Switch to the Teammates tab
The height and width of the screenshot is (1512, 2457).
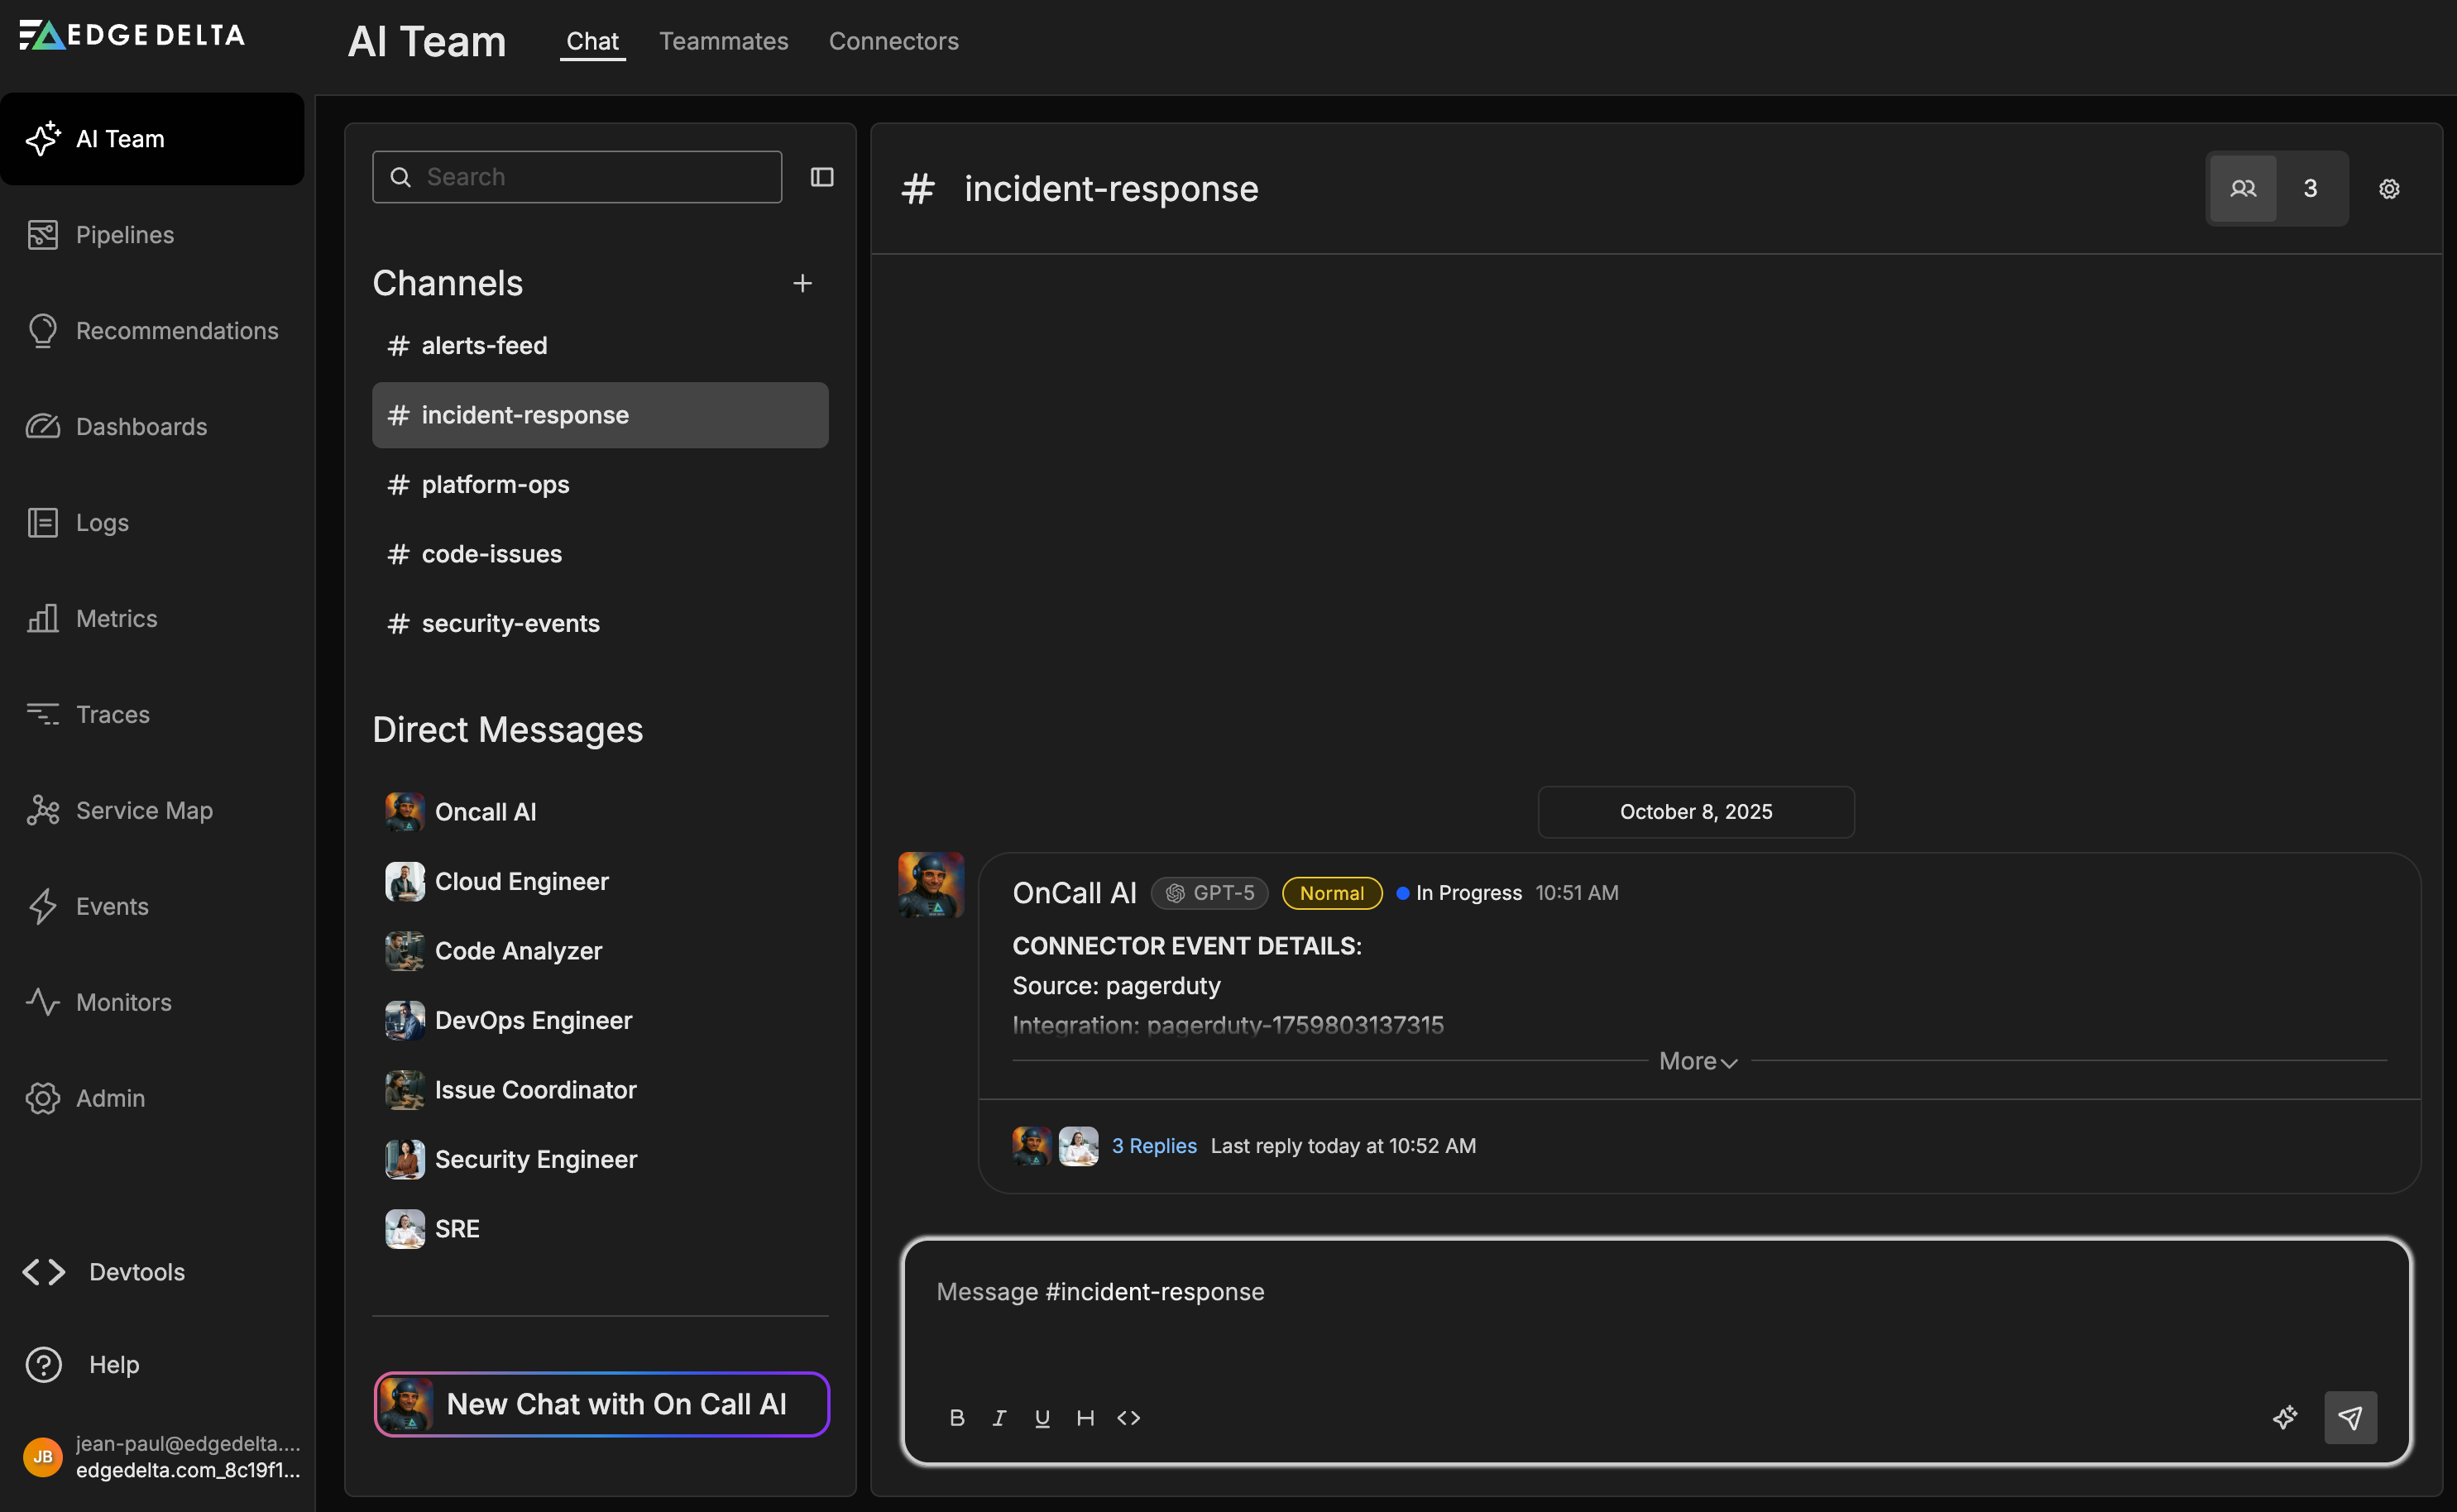[723, 41]
